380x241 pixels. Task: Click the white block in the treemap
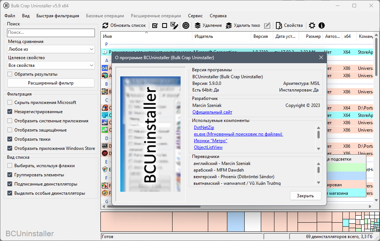252,222
